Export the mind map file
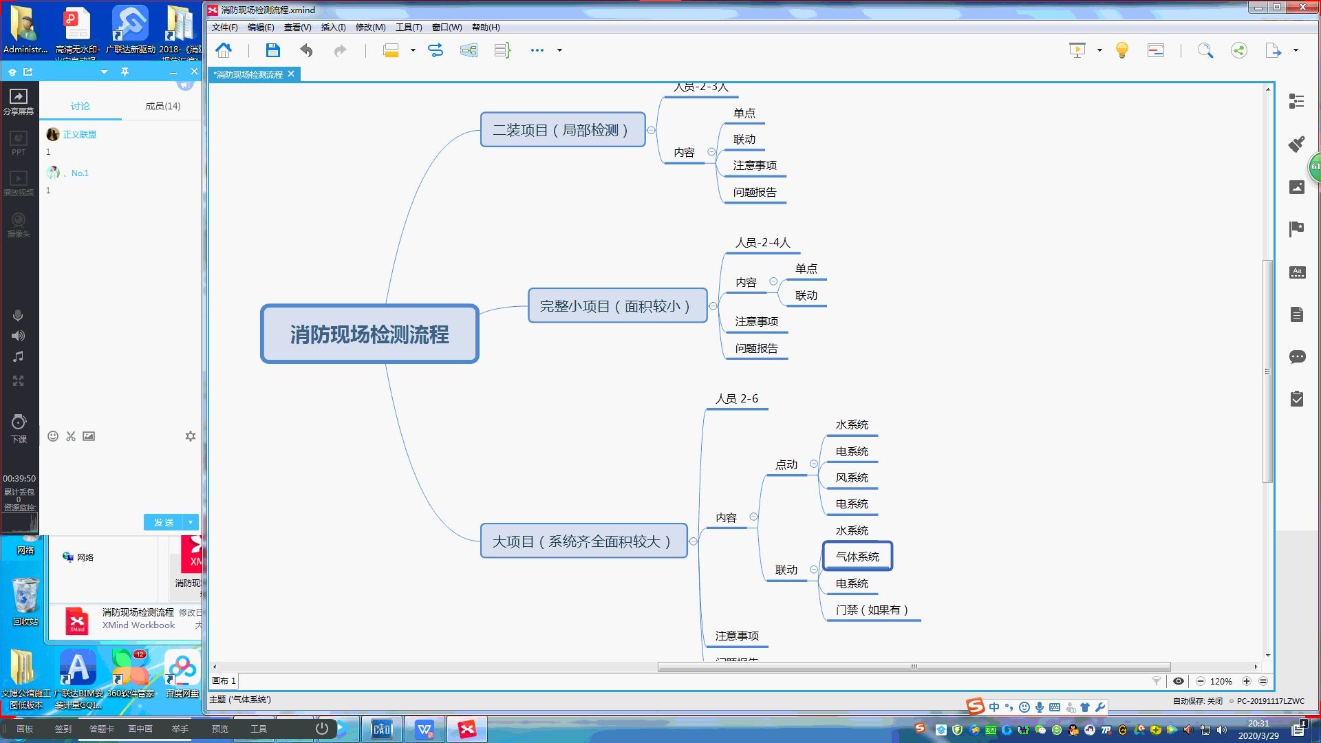1321x743 pixels. [x=1274, y=50]
